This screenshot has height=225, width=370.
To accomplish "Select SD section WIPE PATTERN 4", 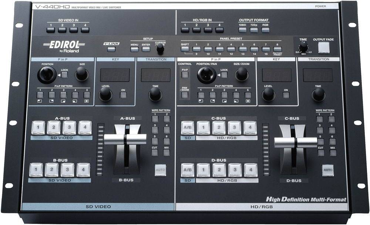I will coord(166,130).
